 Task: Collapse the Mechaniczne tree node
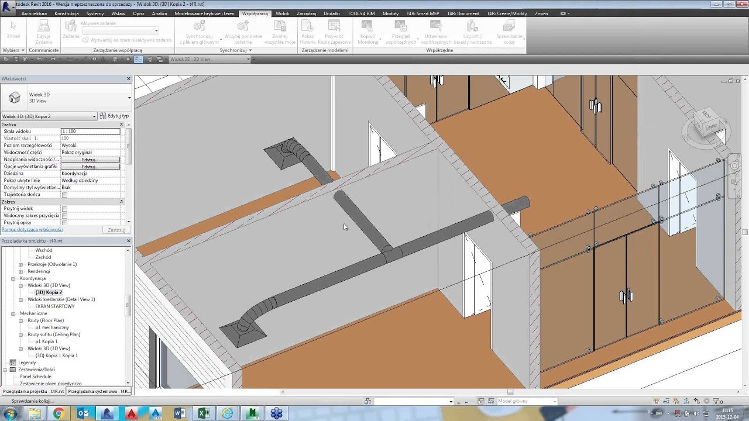pos(13,313)
